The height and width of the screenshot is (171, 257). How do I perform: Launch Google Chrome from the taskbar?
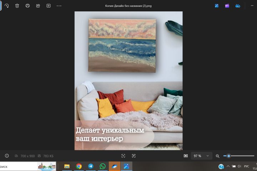[x=79, y=166]
